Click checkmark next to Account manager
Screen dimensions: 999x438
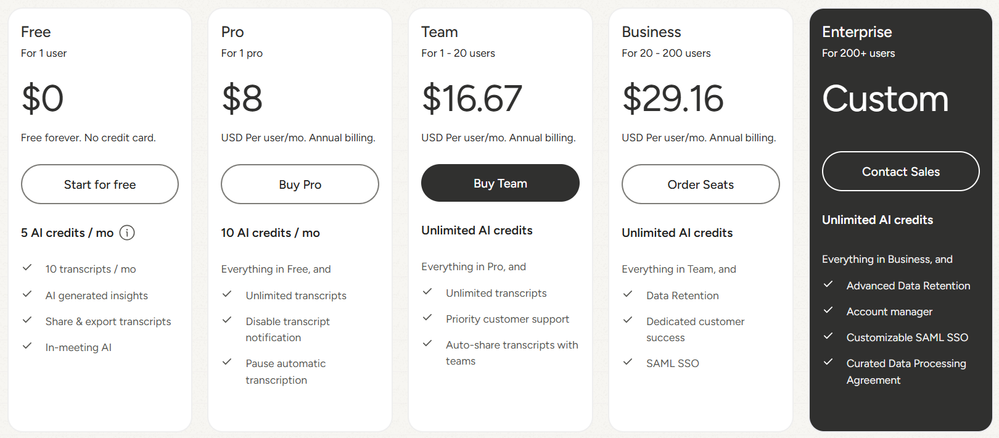(828, 310)
